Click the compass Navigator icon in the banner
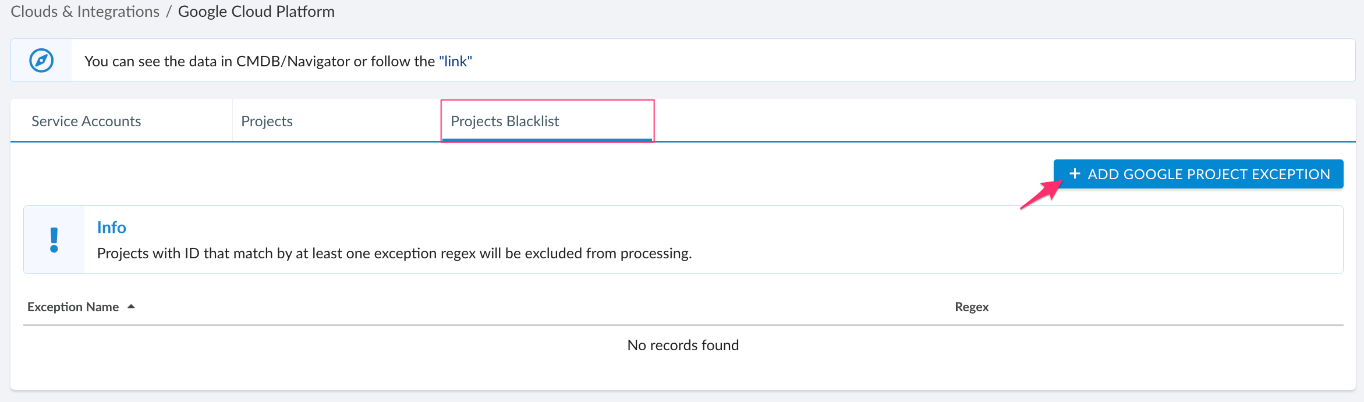The height and width of the screenshot is (402, 1364). (41, 60)
